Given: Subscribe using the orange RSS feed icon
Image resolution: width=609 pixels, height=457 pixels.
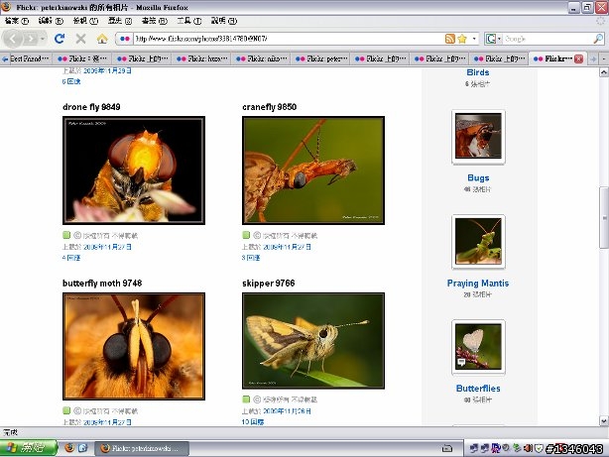Looking at the screenshot, I should coord(449,39).
